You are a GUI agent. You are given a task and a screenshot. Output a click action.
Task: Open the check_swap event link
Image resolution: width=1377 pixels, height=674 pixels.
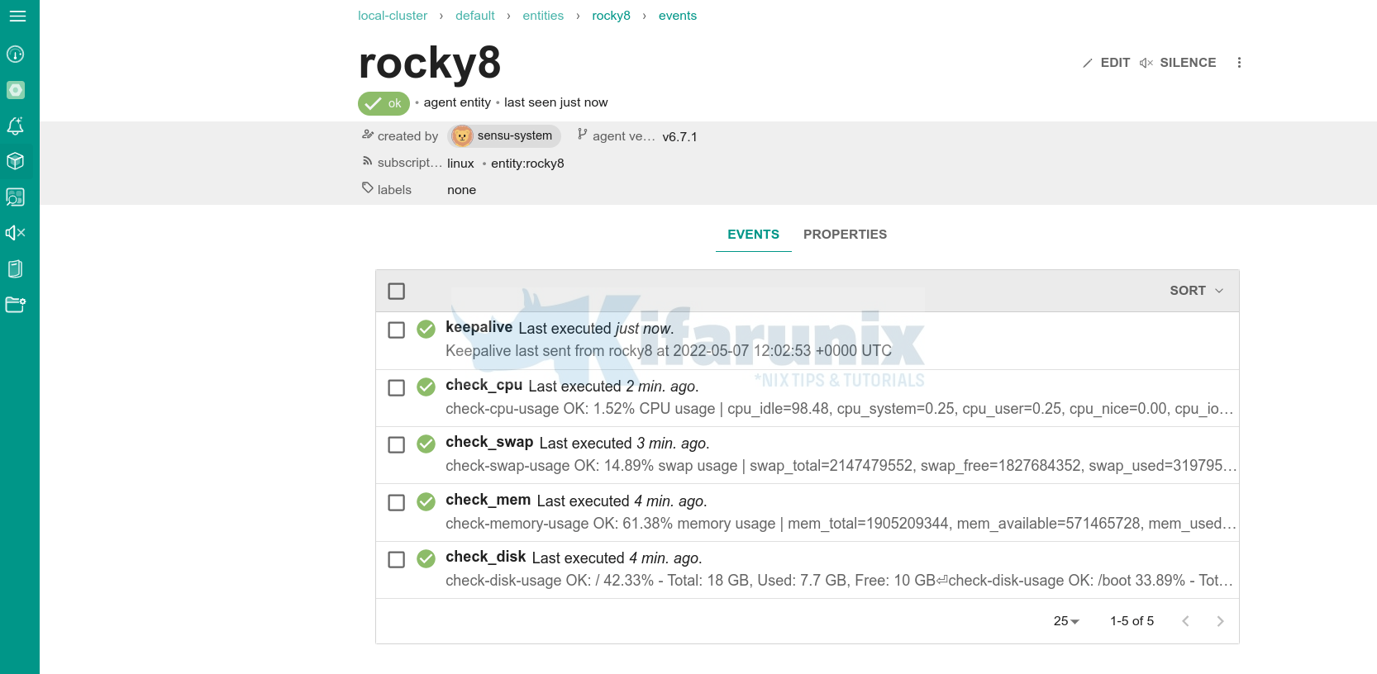(x=489, y=442)
